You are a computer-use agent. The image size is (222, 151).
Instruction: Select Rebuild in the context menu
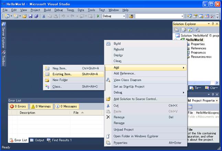tap(146, 49)
